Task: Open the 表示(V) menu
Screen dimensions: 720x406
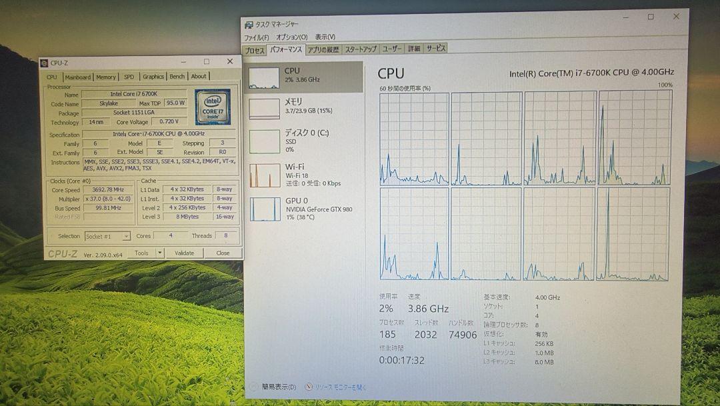Action: [x=325, y=37]
